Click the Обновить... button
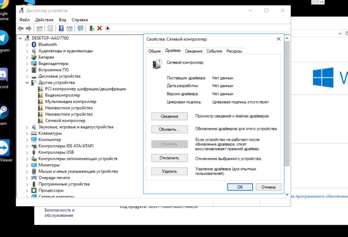The width and height of the screenshot is (348, 237). [169, 129]
